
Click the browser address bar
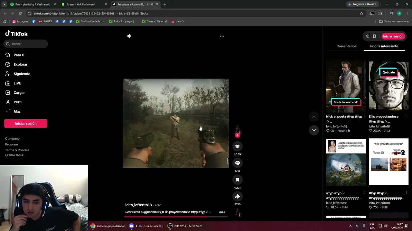pyautogui.click(x=193, y=13)
